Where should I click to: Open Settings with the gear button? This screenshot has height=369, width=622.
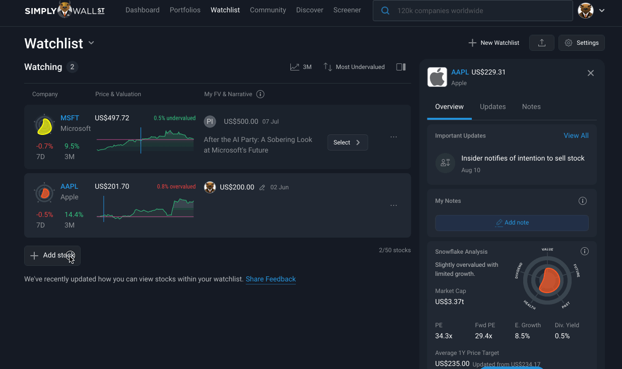click(582, 43)
